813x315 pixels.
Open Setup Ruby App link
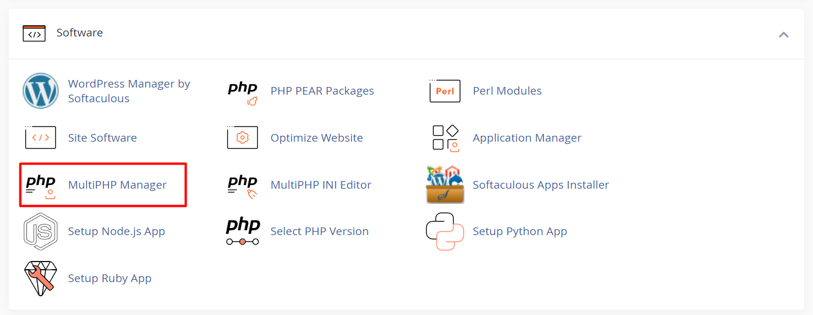pos(110,279)
